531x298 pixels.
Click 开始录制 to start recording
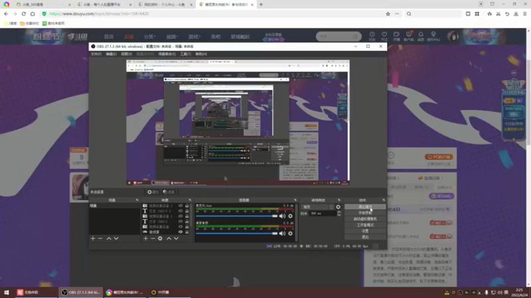click(x=365, y=213)
